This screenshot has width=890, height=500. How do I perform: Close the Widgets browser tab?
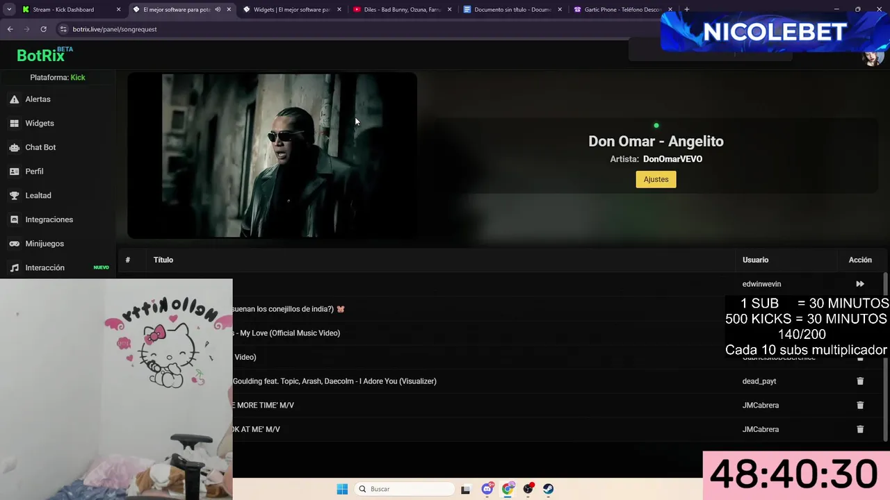339,10
